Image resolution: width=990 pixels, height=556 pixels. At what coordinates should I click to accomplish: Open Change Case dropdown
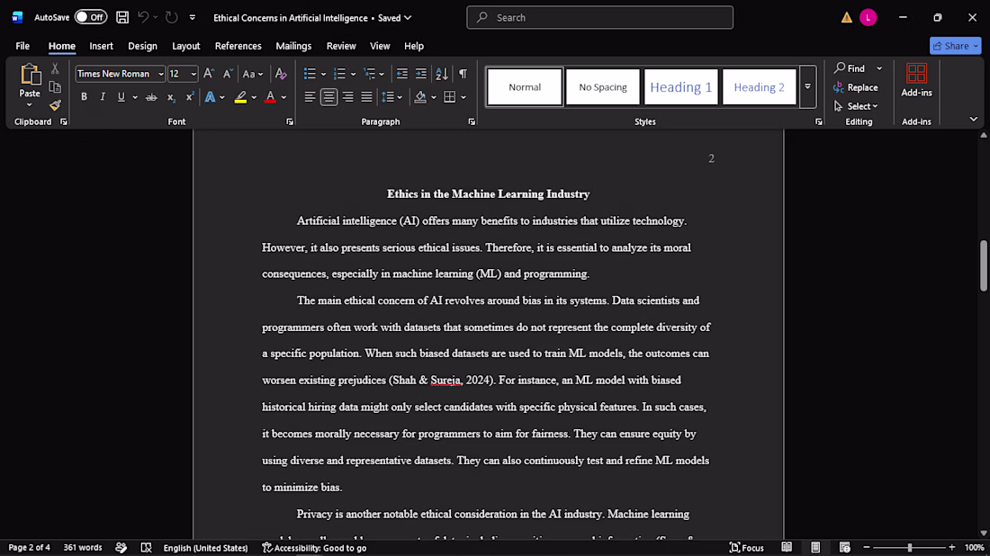[253, 74]
